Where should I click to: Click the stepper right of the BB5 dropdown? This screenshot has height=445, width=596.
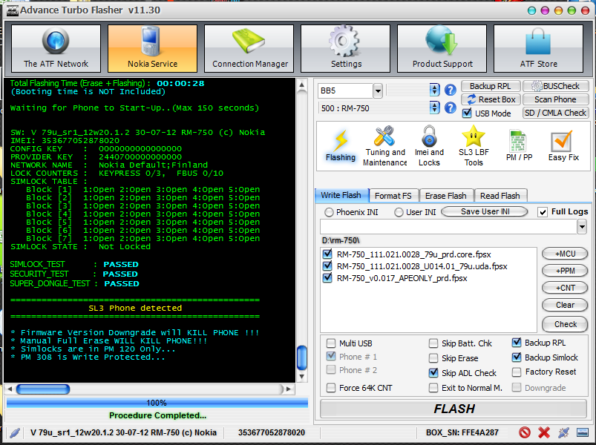434,90
